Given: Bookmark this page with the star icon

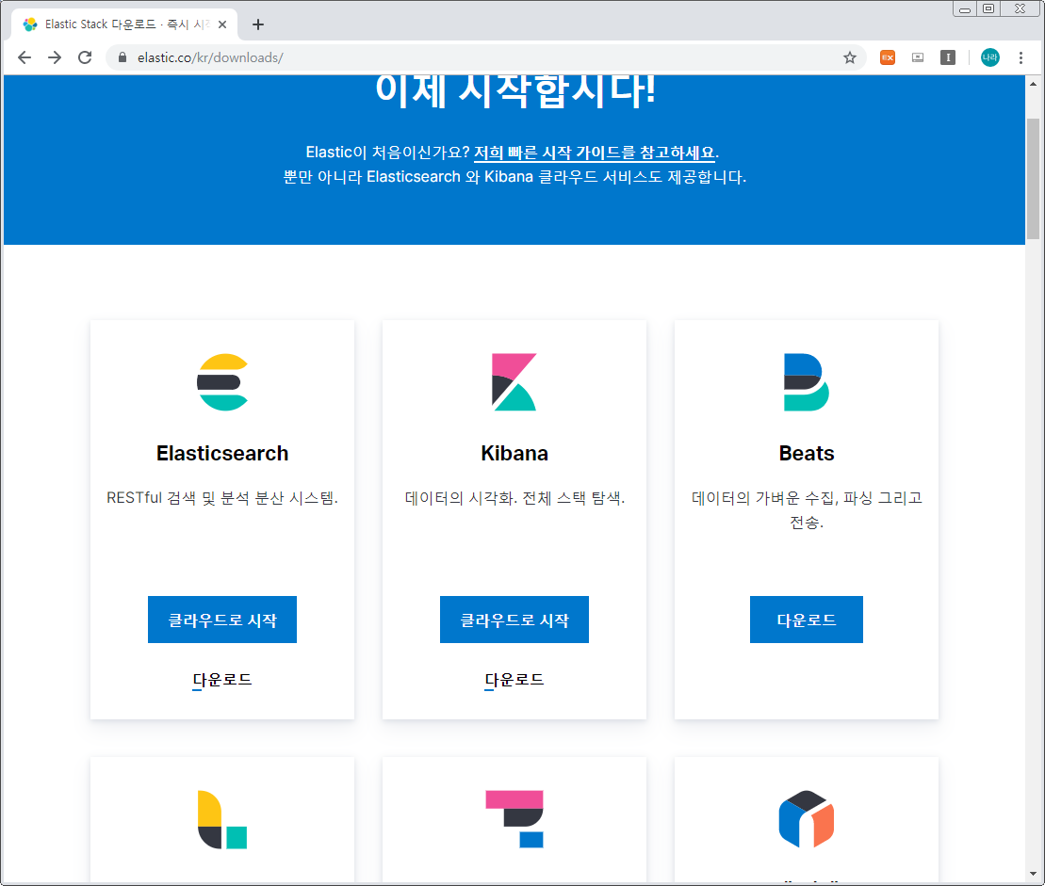Looking at the screenshot, I should coord(849,58).
